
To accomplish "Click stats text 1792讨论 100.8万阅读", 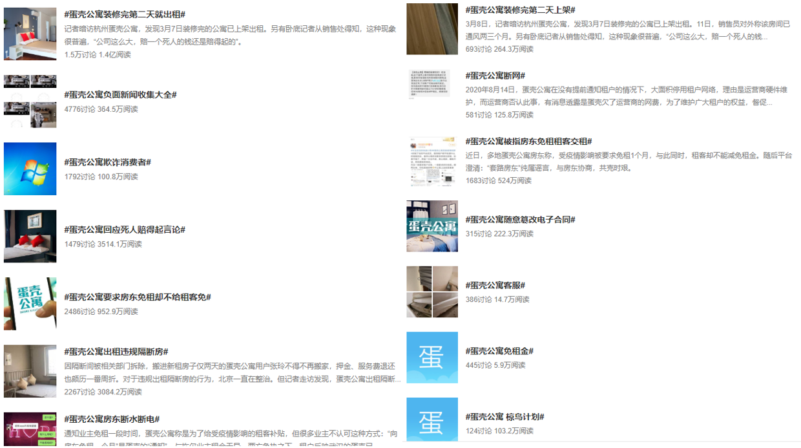I will click(x=101, y=176).
